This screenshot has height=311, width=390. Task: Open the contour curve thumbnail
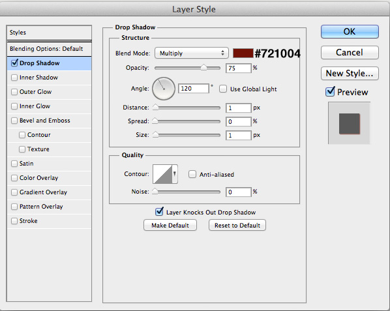(162, 174)
